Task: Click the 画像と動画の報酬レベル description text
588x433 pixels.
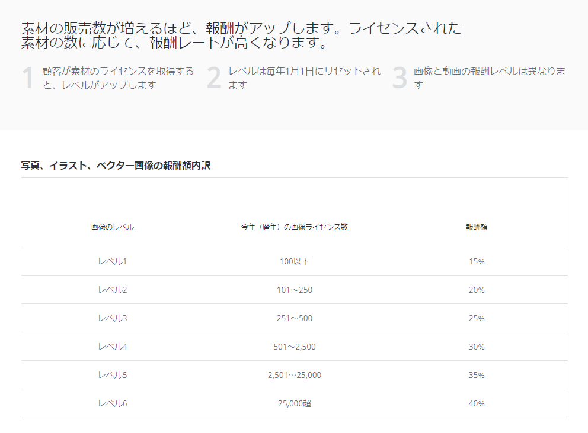Action: [x=489, y=78]
